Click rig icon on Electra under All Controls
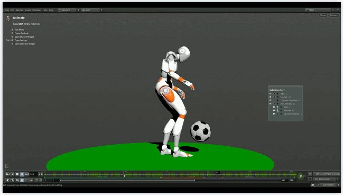343x195 pixels. tap(278, 111)
